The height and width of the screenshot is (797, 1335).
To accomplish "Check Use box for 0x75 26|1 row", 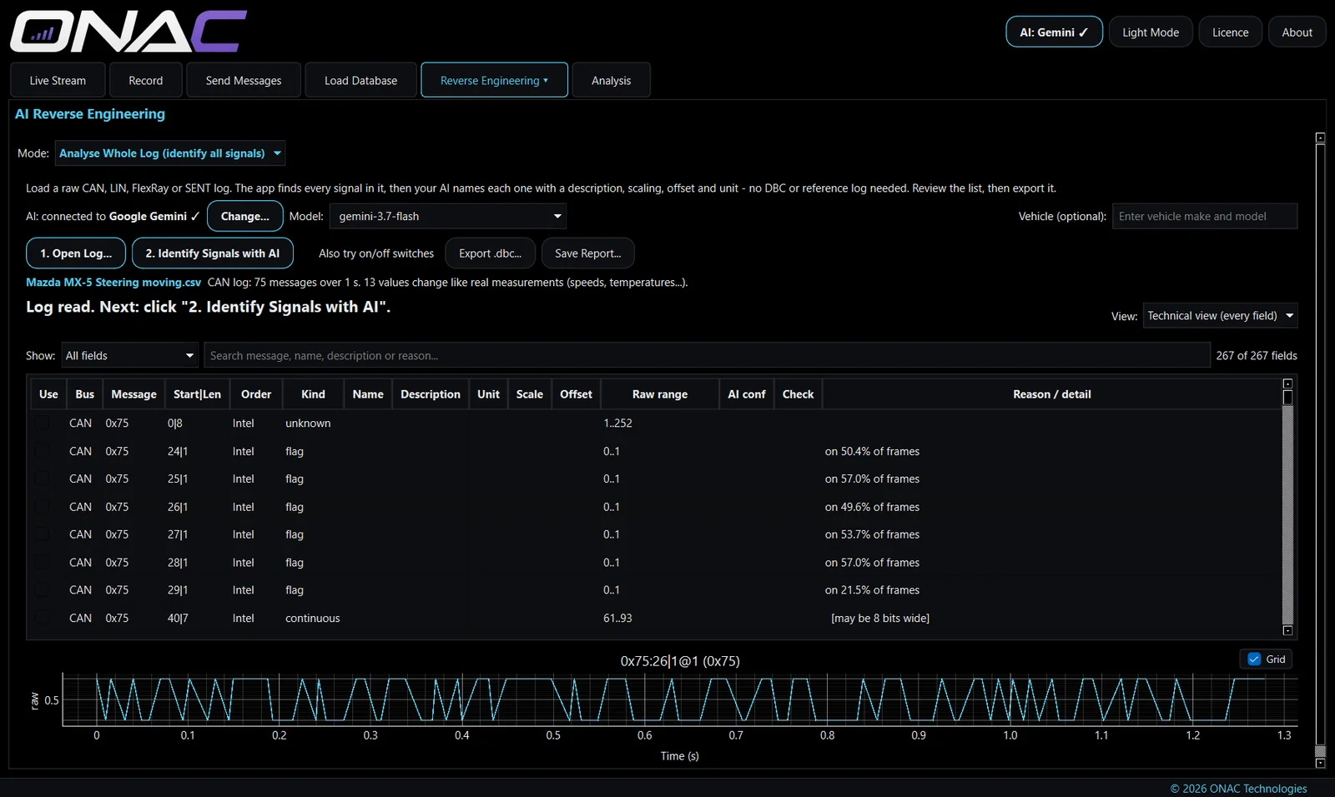I will click(x=43, y=507).
